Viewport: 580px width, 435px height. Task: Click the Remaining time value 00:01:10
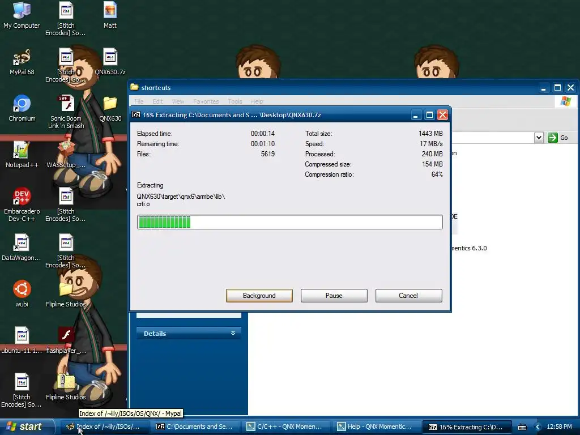point(263,144)
